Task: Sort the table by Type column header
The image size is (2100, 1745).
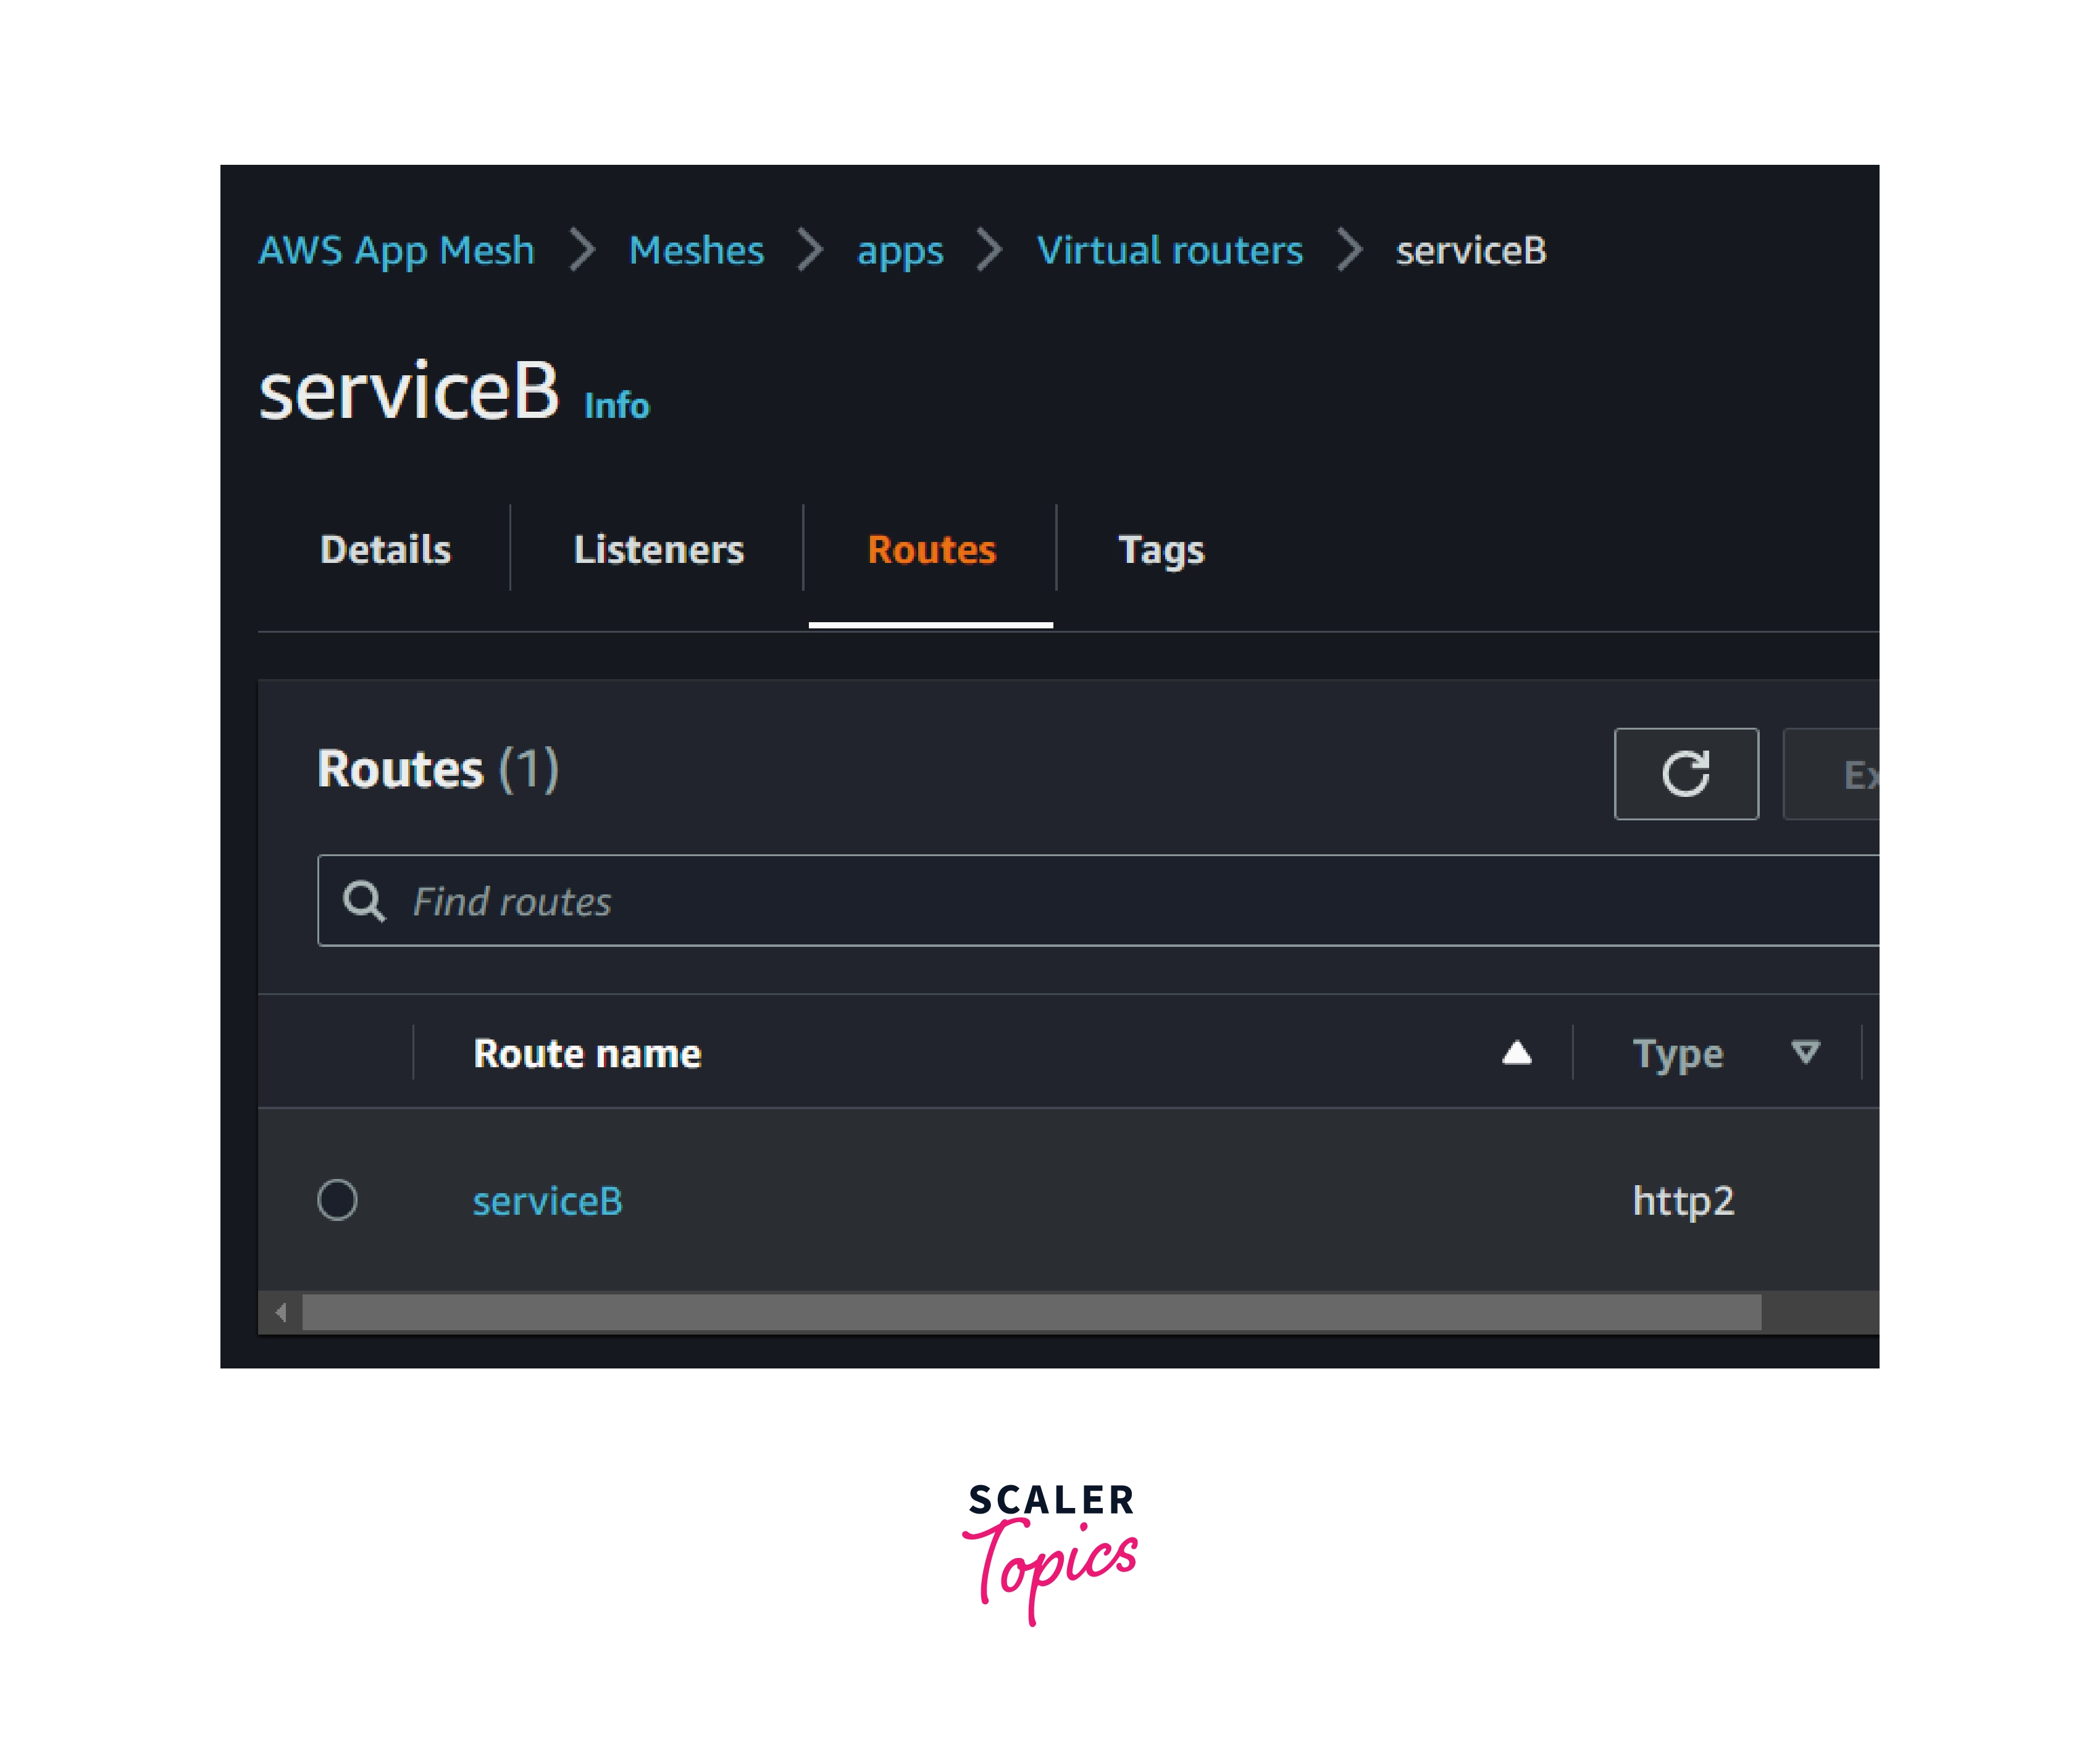Action: click(1677, 1054)
